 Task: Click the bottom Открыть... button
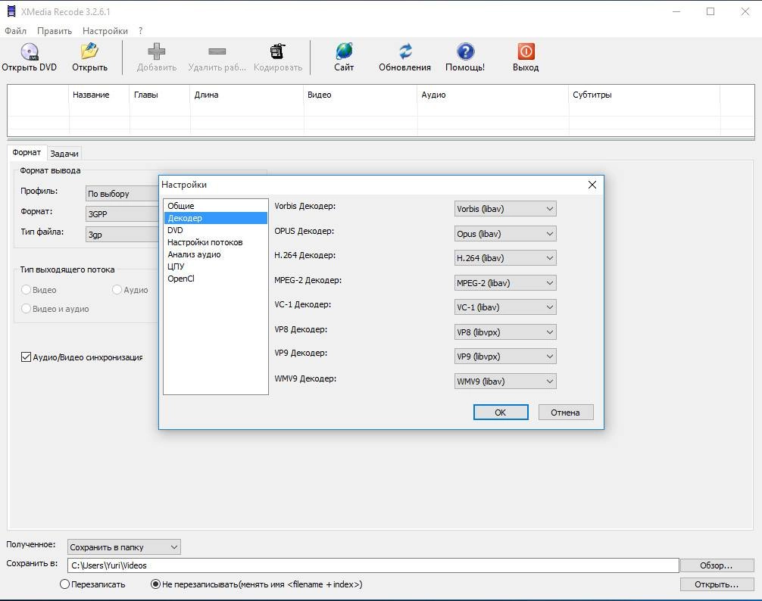(x=717, y=584)
